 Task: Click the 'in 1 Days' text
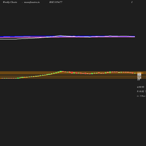tap(141, 96)
